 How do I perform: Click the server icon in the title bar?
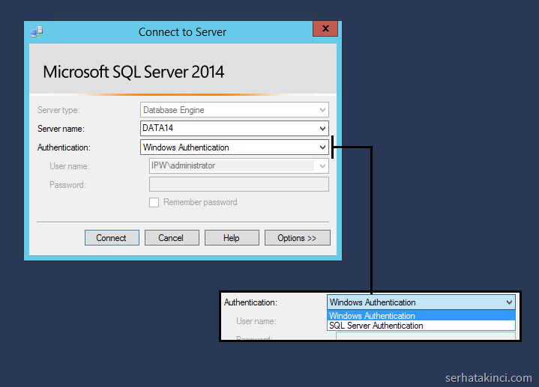pos(37,31)
